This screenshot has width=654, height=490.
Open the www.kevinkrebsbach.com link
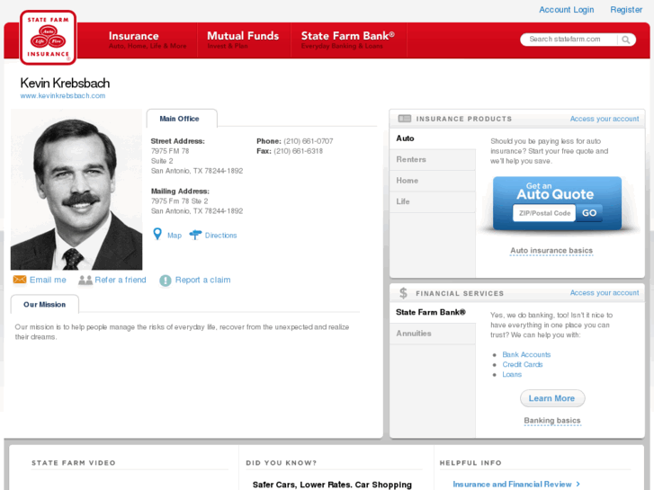63,96
